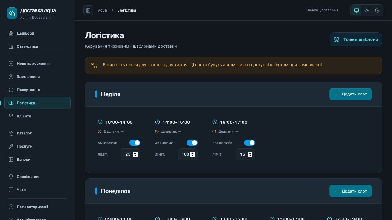Adjust limit stepper for 16:00-17:00 slot

250,154
